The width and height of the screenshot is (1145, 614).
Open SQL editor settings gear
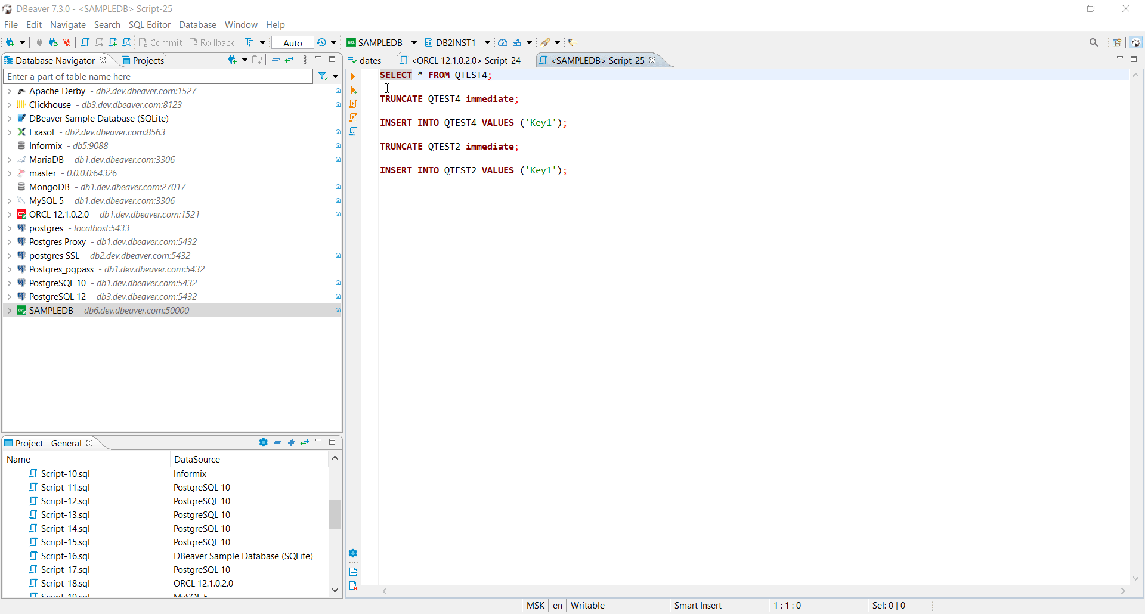354,553
